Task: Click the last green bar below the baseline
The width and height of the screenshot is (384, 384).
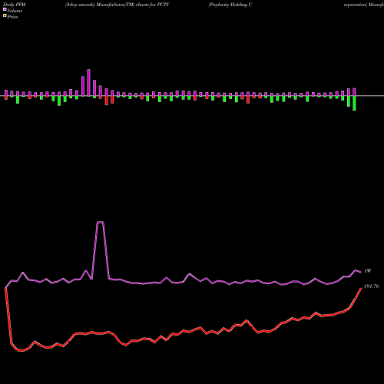Action: [x=354, y=103]
